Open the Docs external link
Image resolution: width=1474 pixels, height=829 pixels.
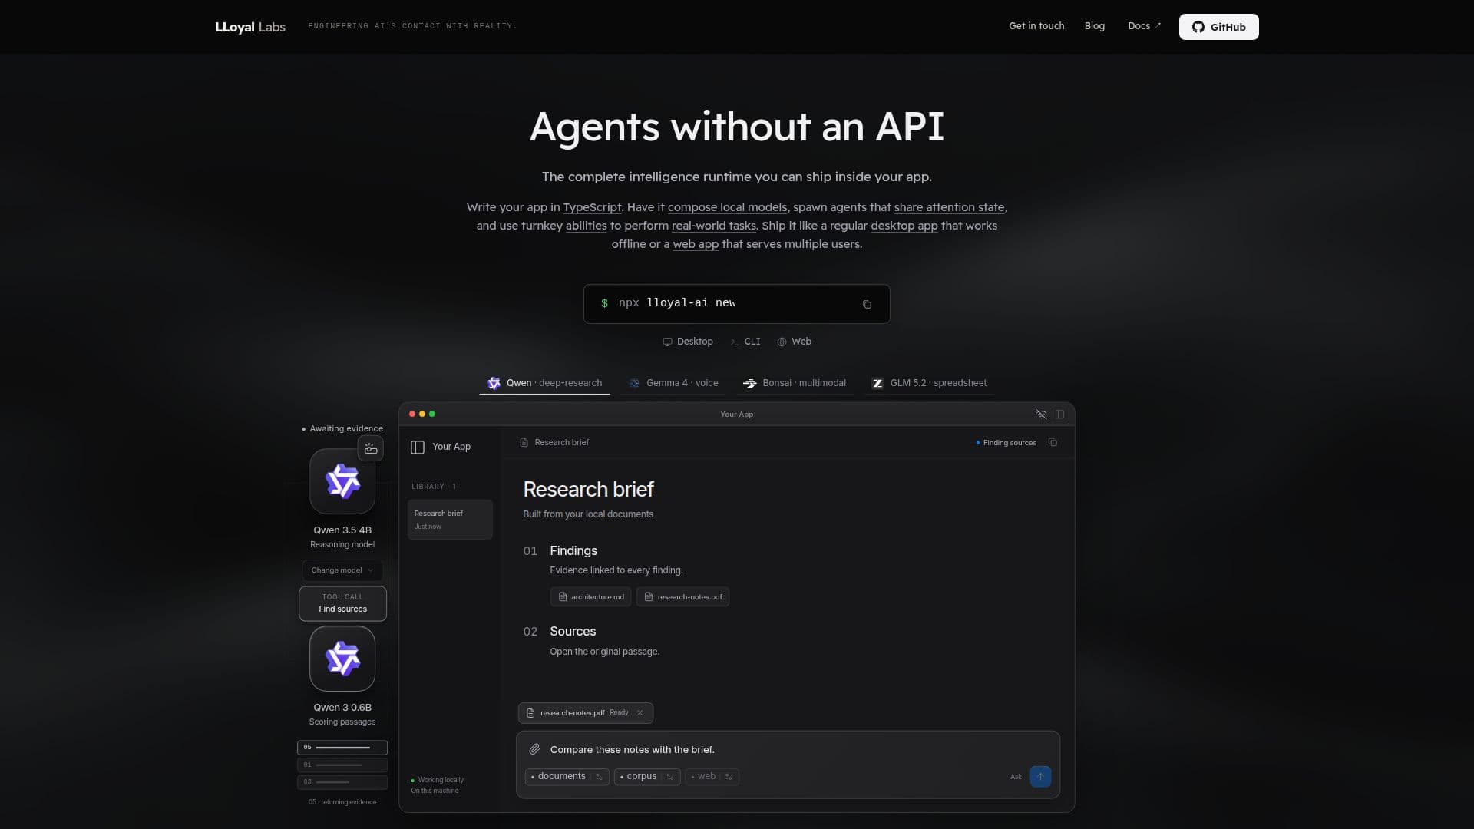point(1144,26)
